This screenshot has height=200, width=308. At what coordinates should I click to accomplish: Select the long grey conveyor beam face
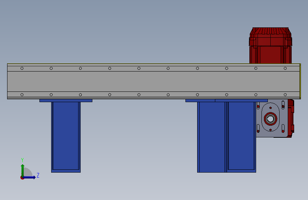coord(153,81)
